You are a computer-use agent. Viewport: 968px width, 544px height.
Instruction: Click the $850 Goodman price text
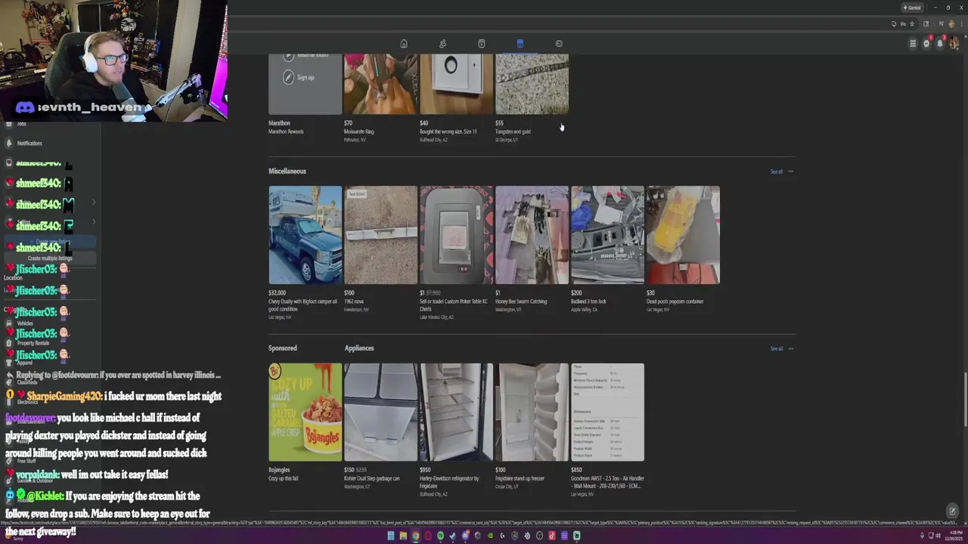coord(576,470)
